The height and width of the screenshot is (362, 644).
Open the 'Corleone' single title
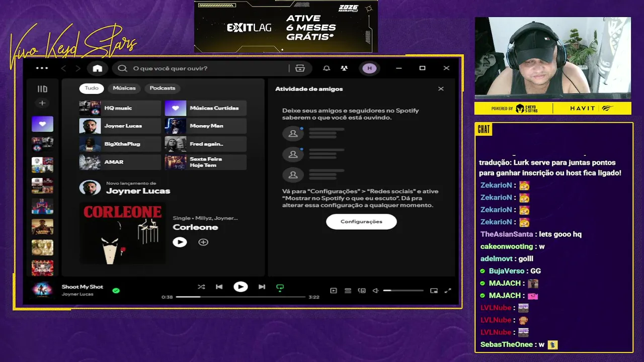tap(195, 227)
